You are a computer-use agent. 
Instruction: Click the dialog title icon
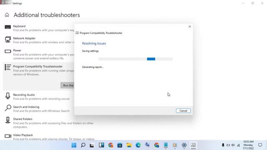pos(77,33)
